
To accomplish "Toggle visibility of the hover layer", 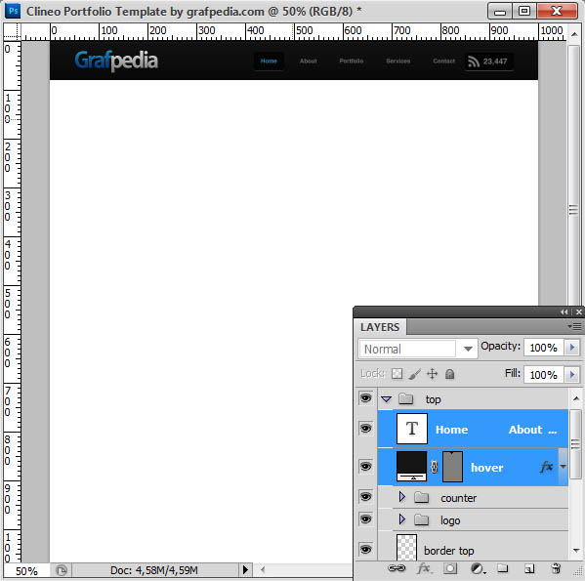I will (365, 466).
